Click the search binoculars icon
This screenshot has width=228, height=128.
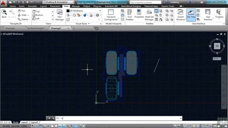click(x=164, y=2)
